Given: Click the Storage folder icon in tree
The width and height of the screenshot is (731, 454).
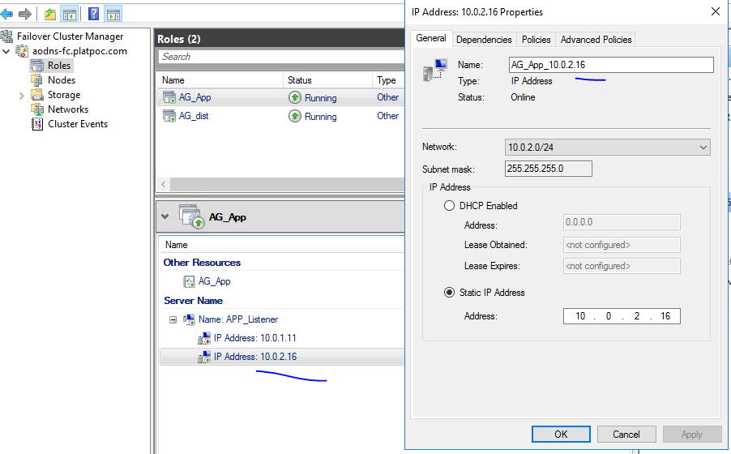Looking at the screenshot, I should 37,95.
